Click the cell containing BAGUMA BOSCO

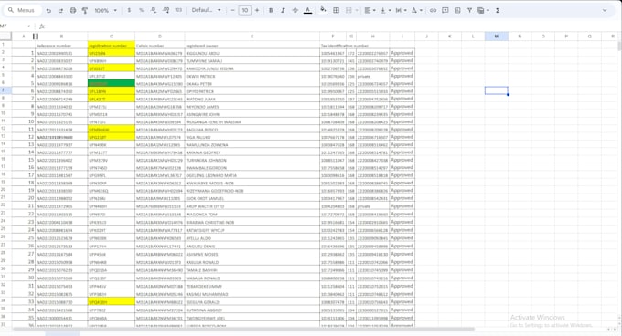(x=252, y=129)
